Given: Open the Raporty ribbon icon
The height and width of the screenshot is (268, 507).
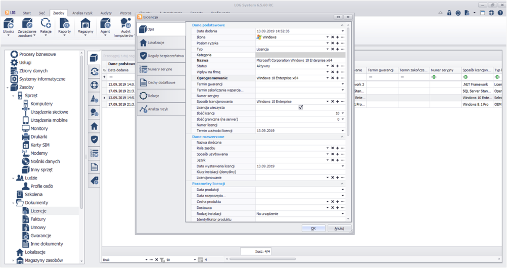Looking at the screenshot, I should [x=64, y=26].
